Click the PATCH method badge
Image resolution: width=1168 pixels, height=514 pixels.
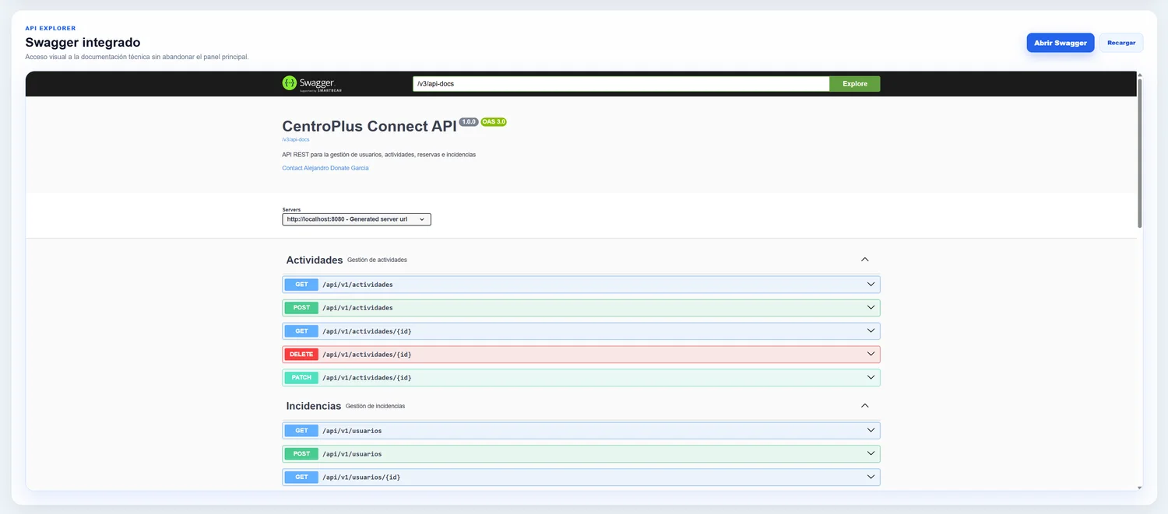click(x=301, y=378)
